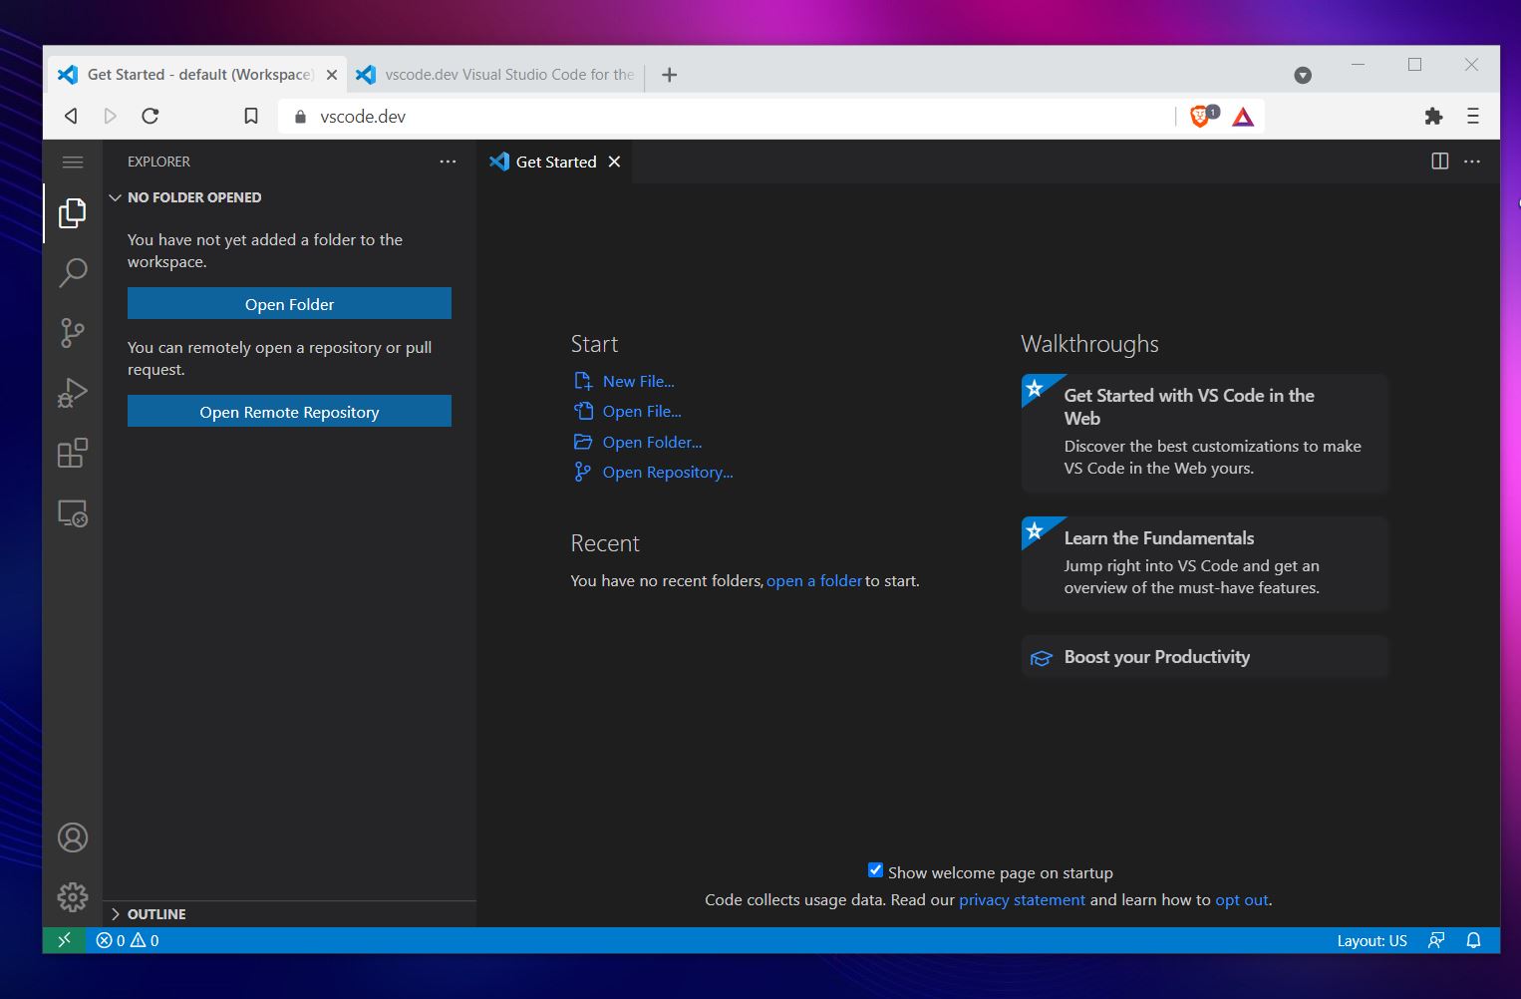The image size is (1521, 999).
Task: Open the Explorer view in activity bar
Action: 73,212
